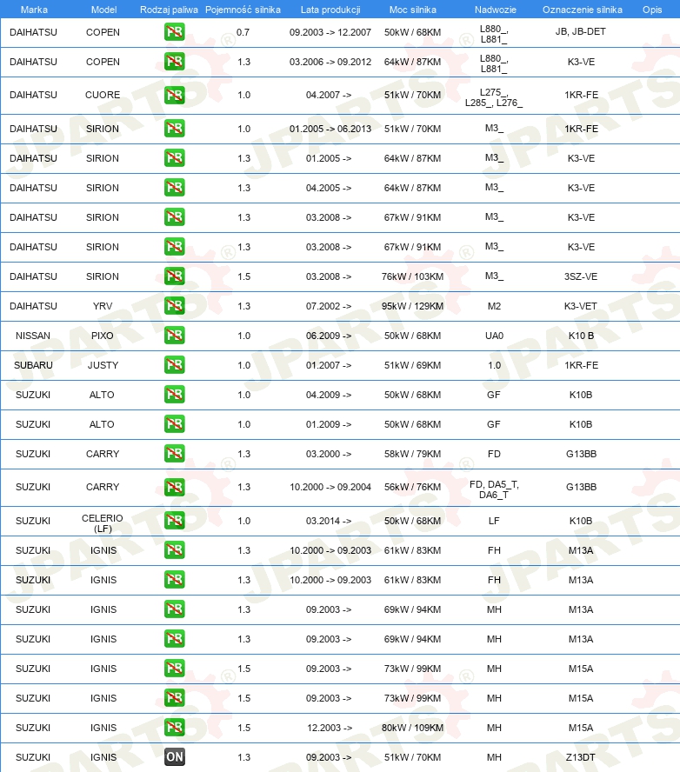Select the Marka column header
Image resolution: width=680 pixels, height=772 pixels.
coord(34,10)
